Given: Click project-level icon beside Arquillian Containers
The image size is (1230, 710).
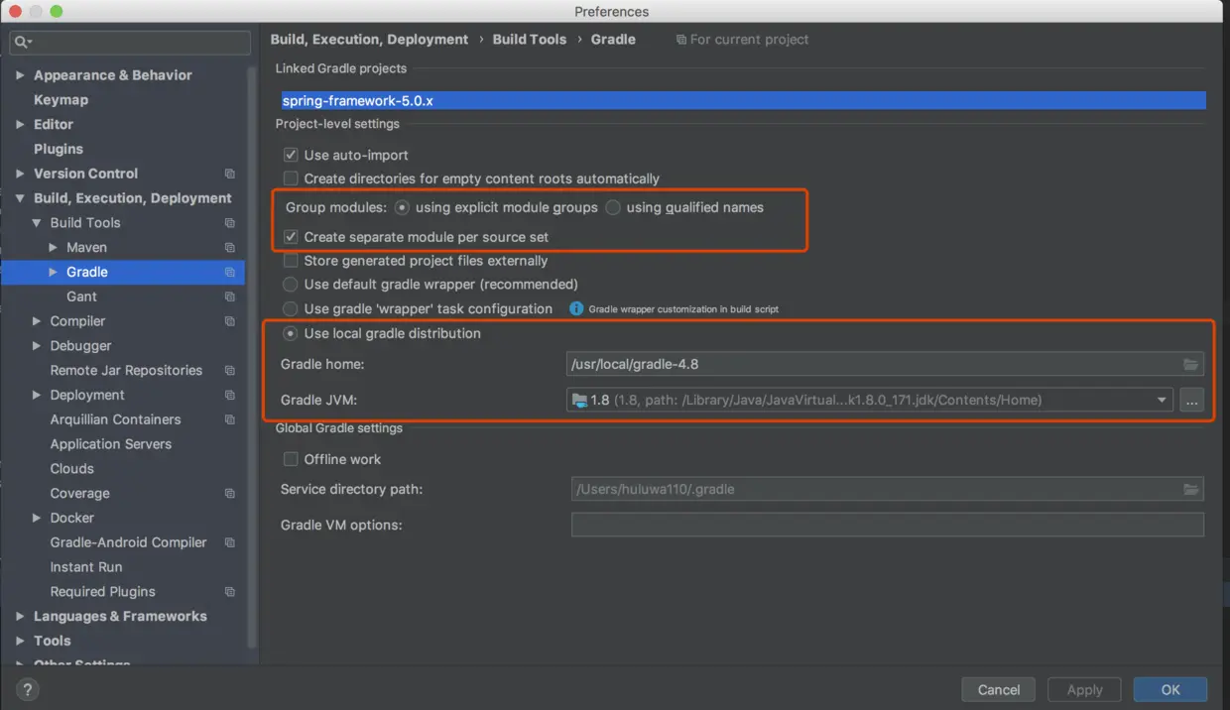Looking at the screenshot, I should (230, 419).
